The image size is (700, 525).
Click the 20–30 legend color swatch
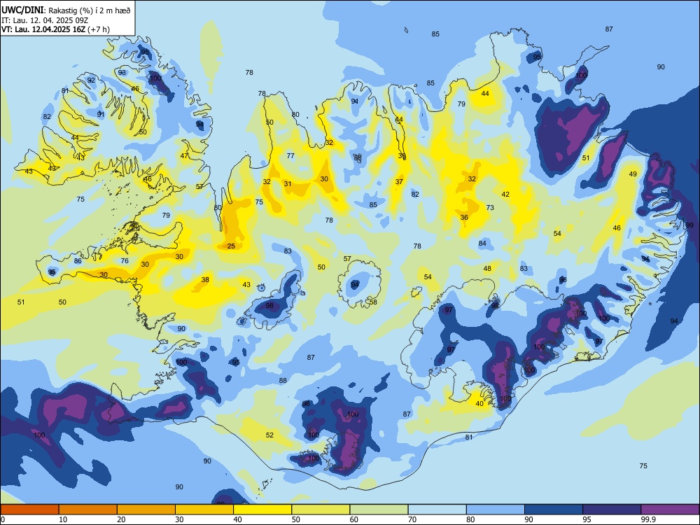[x=146, y=510]
